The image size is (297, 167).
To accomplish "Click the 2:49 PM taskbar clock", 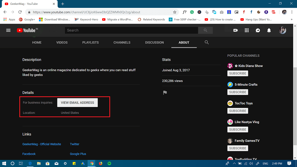I will 277,163.
